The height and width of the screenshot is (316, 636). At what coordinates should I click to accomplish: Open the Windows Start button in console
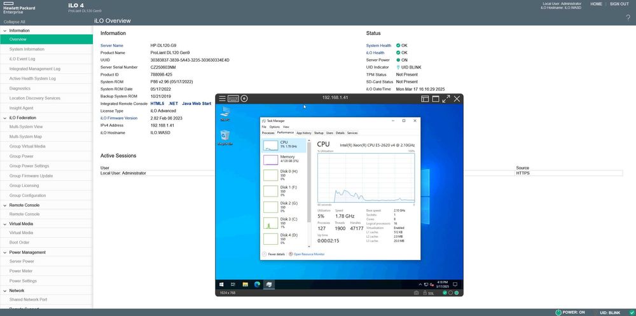coord(222,284)
